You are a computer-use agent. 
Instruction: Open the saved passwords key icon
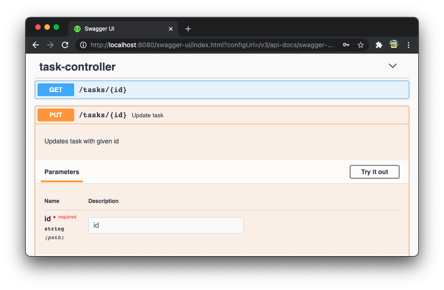(346, 45)
